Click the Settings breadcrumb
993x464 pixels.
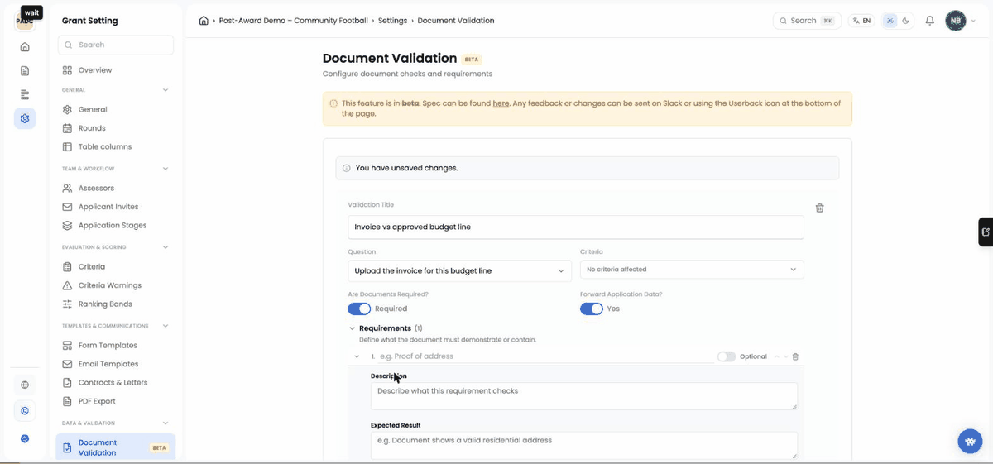(392, 21)
